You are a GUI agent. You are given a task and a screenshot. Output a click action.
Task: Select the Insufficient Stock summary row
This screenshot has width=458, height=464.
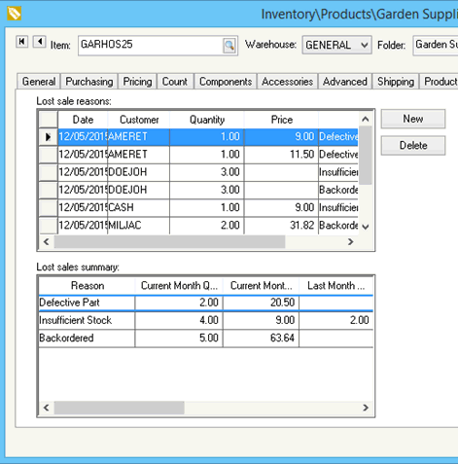click(x=206, y=320)
